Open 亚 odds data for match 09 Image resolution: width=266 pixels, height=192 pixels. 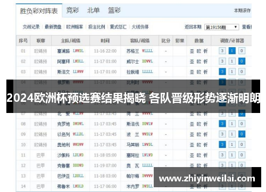192,135
